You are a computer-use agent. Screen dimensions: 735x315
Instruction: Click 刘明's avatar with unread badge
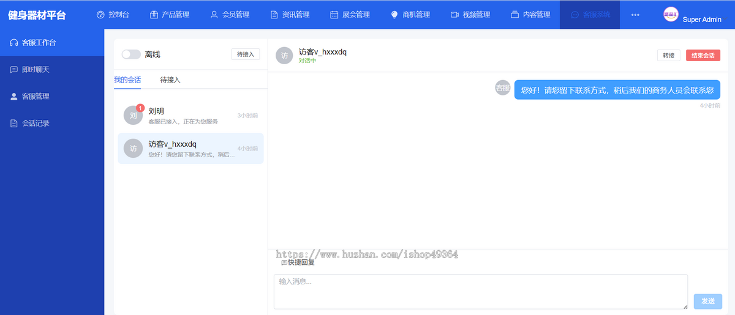(133, 115)
